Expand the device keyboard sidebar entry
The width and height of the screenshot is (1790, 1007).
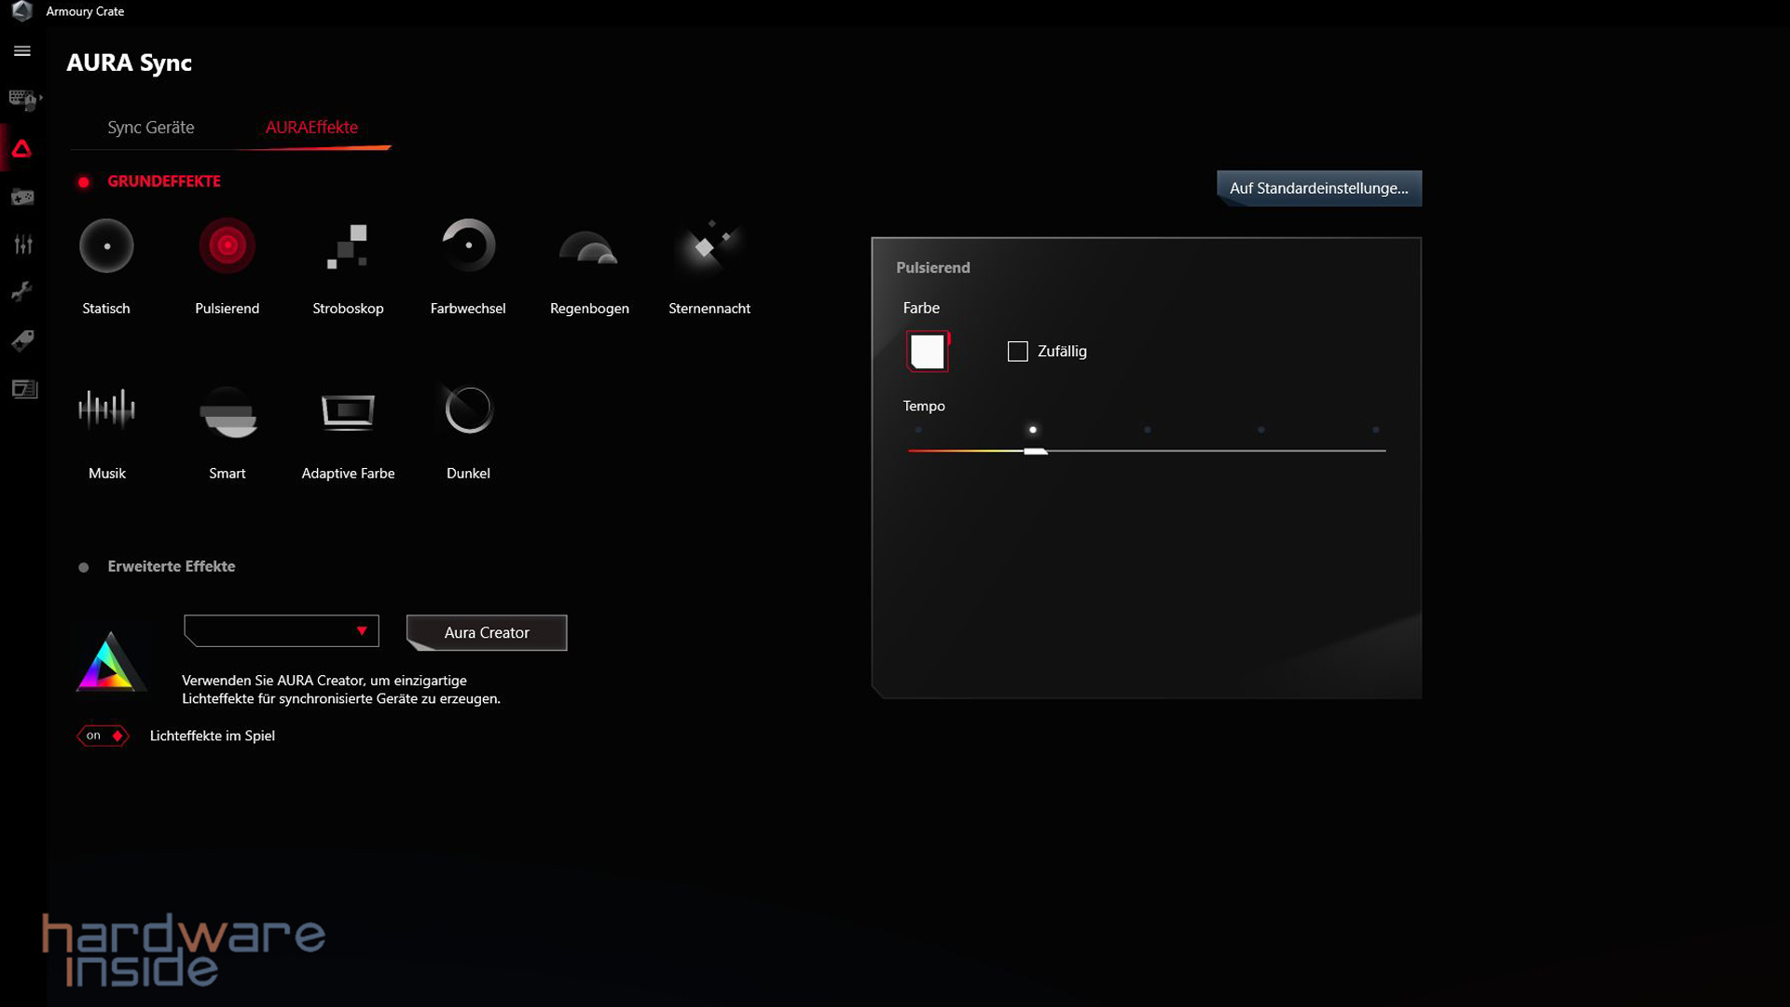click(23, 99)
